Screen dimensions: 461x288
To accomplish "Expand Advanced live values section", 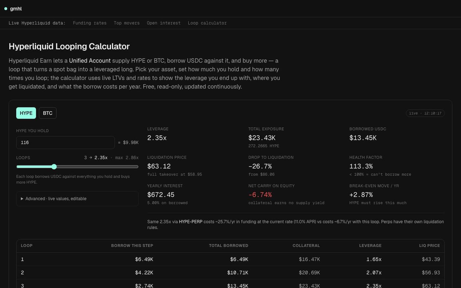I will click(77, 199).
